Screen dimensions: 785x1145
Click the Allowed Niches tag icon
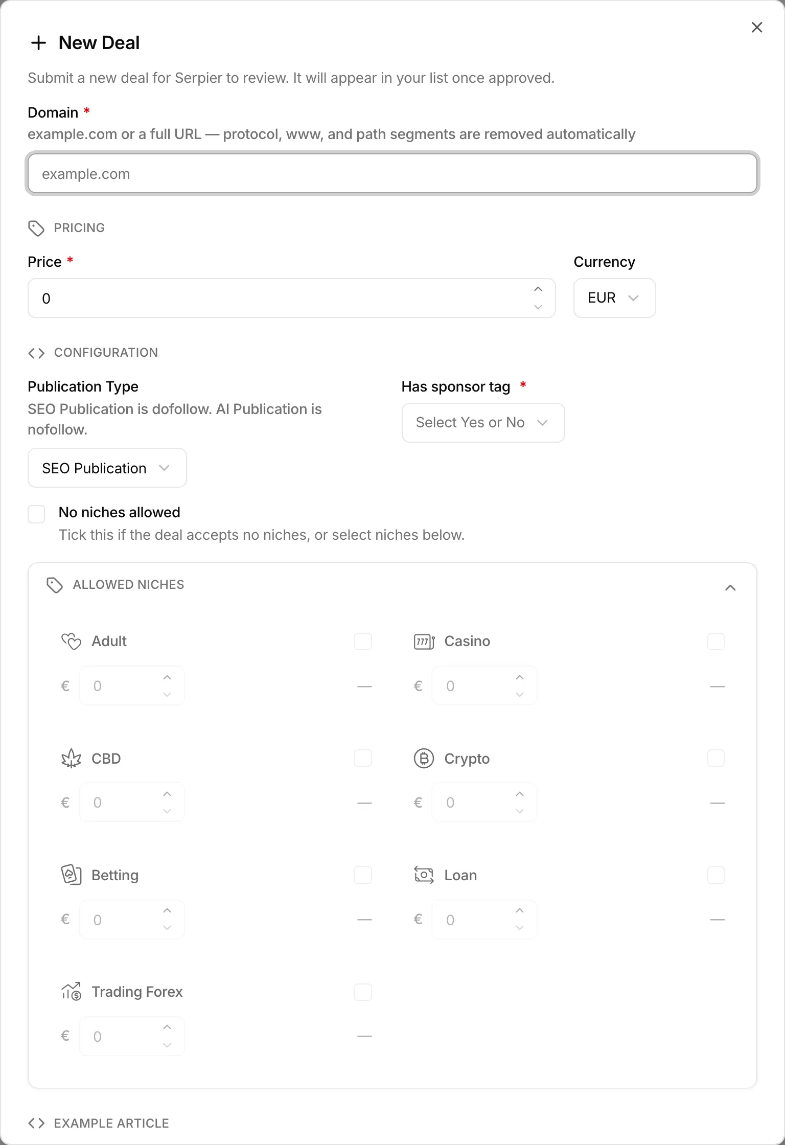point(55,585)
